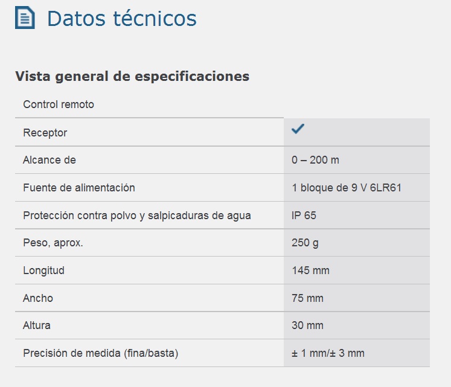451x387 pixels.
Task: Click the Longitud label
Action: point(44,270)
